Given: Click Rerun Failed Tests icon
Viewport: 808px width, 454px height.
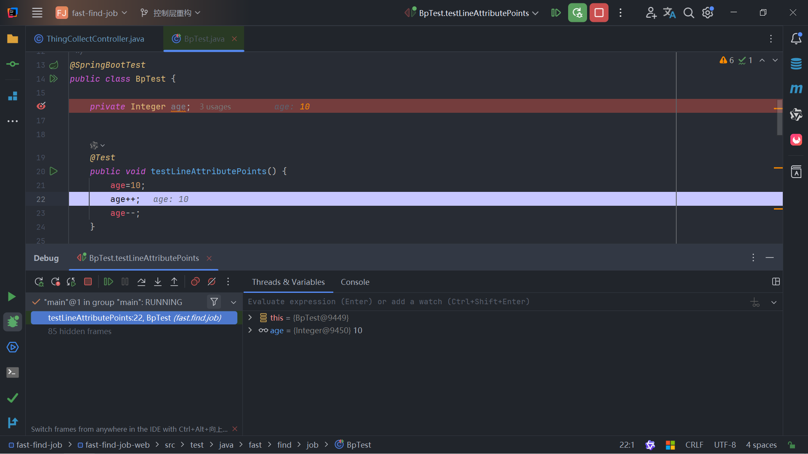Looking at the screenshot, I should tap(55, 282).
